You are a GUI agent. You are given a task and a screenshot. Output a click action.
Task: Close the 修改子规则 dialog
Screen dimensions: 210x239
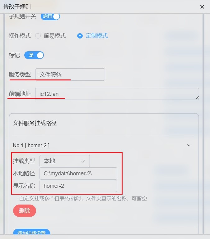202,7
